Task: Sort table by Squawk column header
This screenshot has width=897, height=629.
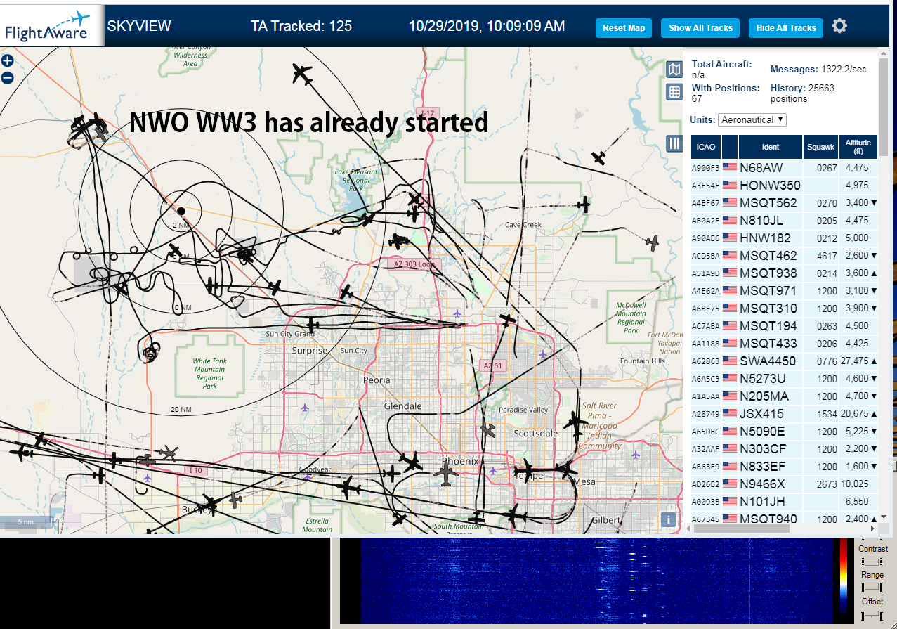Action: point(821,147)
